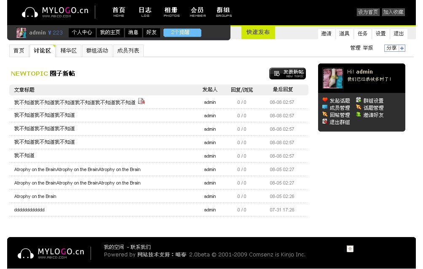Click admin author in dddddddddddd row
Viewport: 423px width, 269px height.
210,210
